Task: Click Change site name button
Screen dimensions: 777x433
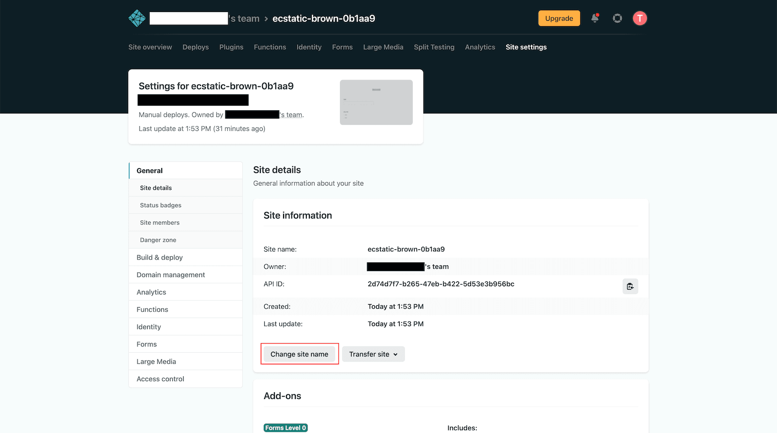Action: coord(299,354)
